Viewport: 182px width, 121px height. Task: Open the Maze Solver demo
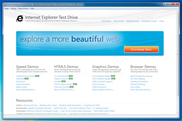[22, 87]
